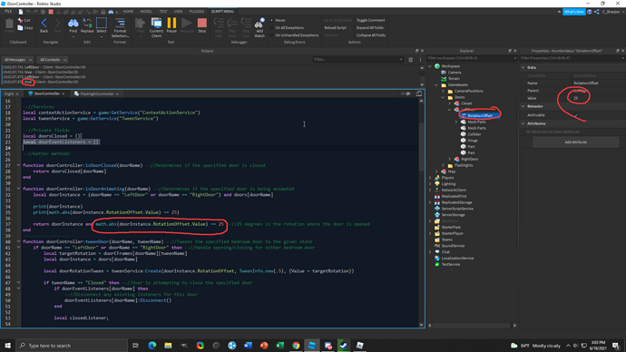
Task: Collapse the Doors folder
Action: tap(443, 97)
